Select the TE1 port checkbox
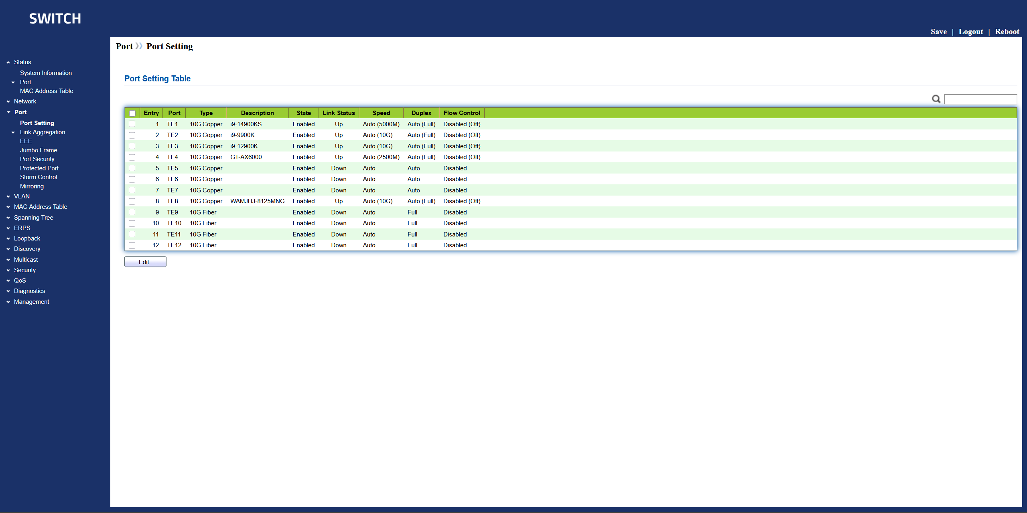Image resolution: width=1027 pixels, height=513 pixels. 132,124
